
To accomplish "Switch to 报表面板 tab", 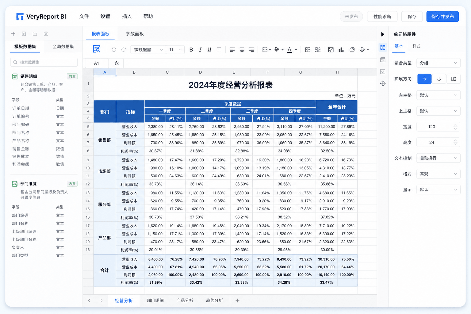I will tap(100, 34).
